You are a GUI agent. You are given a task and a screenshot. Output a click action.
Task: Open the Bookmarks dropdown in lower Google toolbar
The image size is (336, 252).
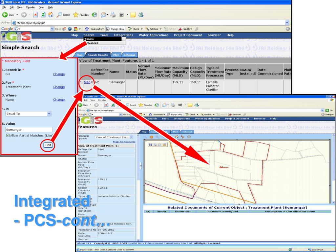164,115
